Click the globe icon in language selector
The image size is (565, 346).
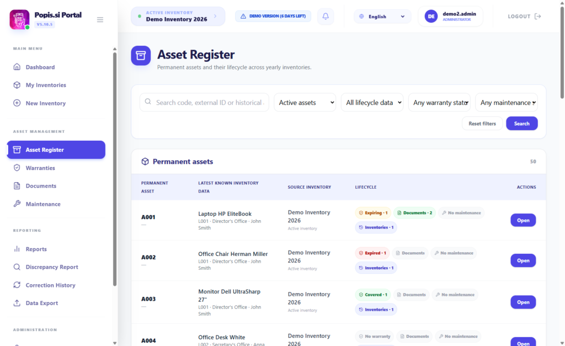tap(361, 16)
